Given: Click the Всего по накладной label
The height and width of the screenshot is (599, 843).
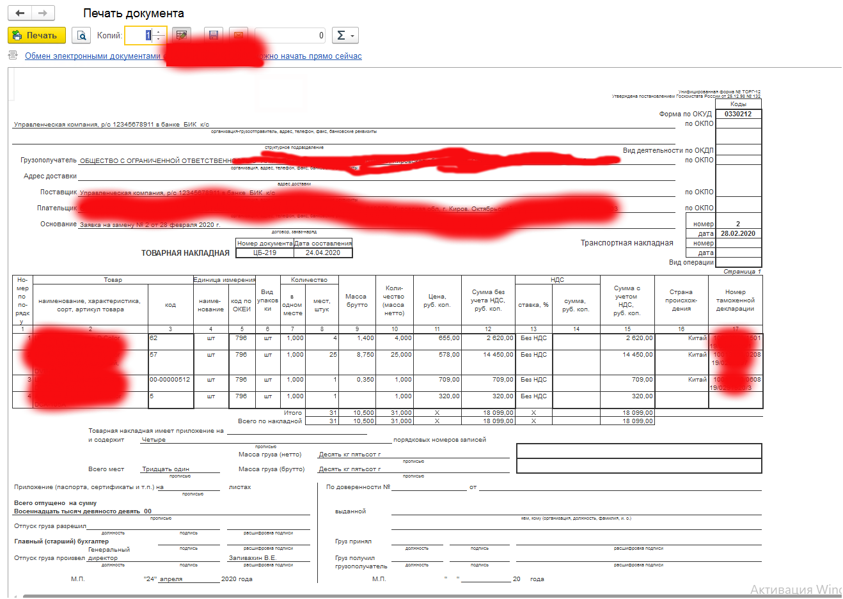Looking at the screenshot, I should (270, 421).
